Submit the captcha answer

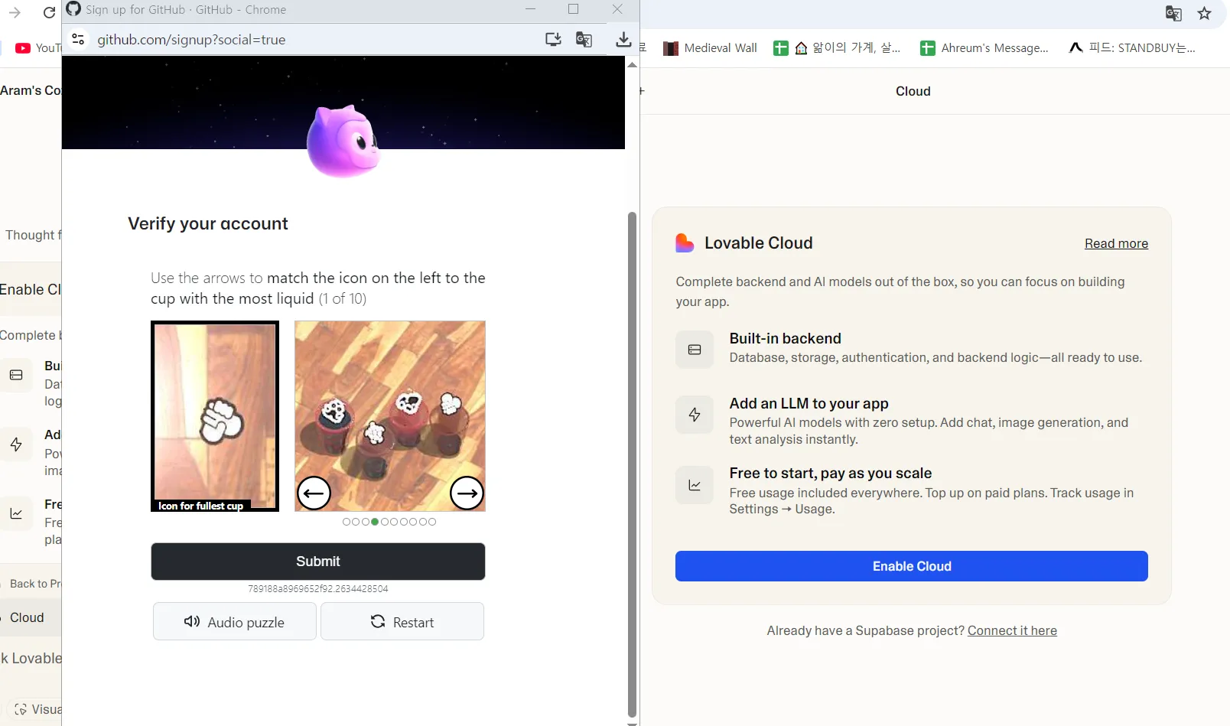tap(318, 562)
